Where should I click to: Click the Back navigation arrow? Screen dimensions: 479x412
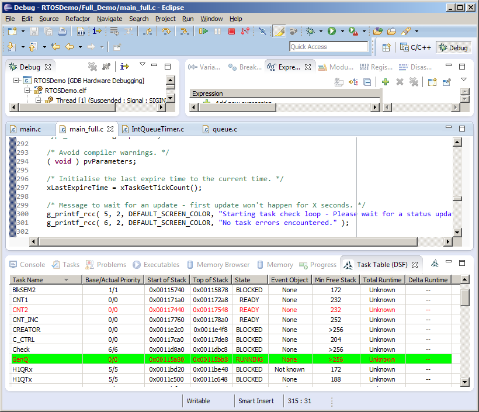tap(70, 47)
